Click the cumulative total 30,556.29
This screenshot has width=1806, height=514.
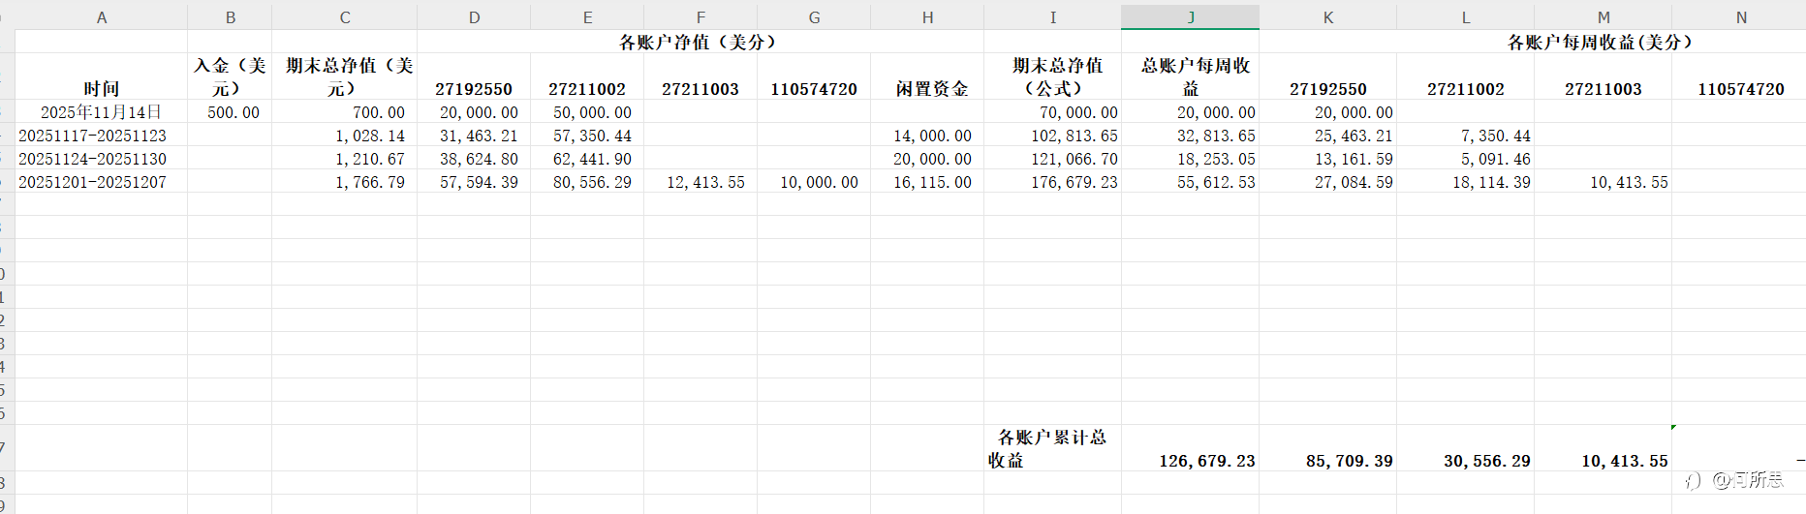click(1466, 448)
